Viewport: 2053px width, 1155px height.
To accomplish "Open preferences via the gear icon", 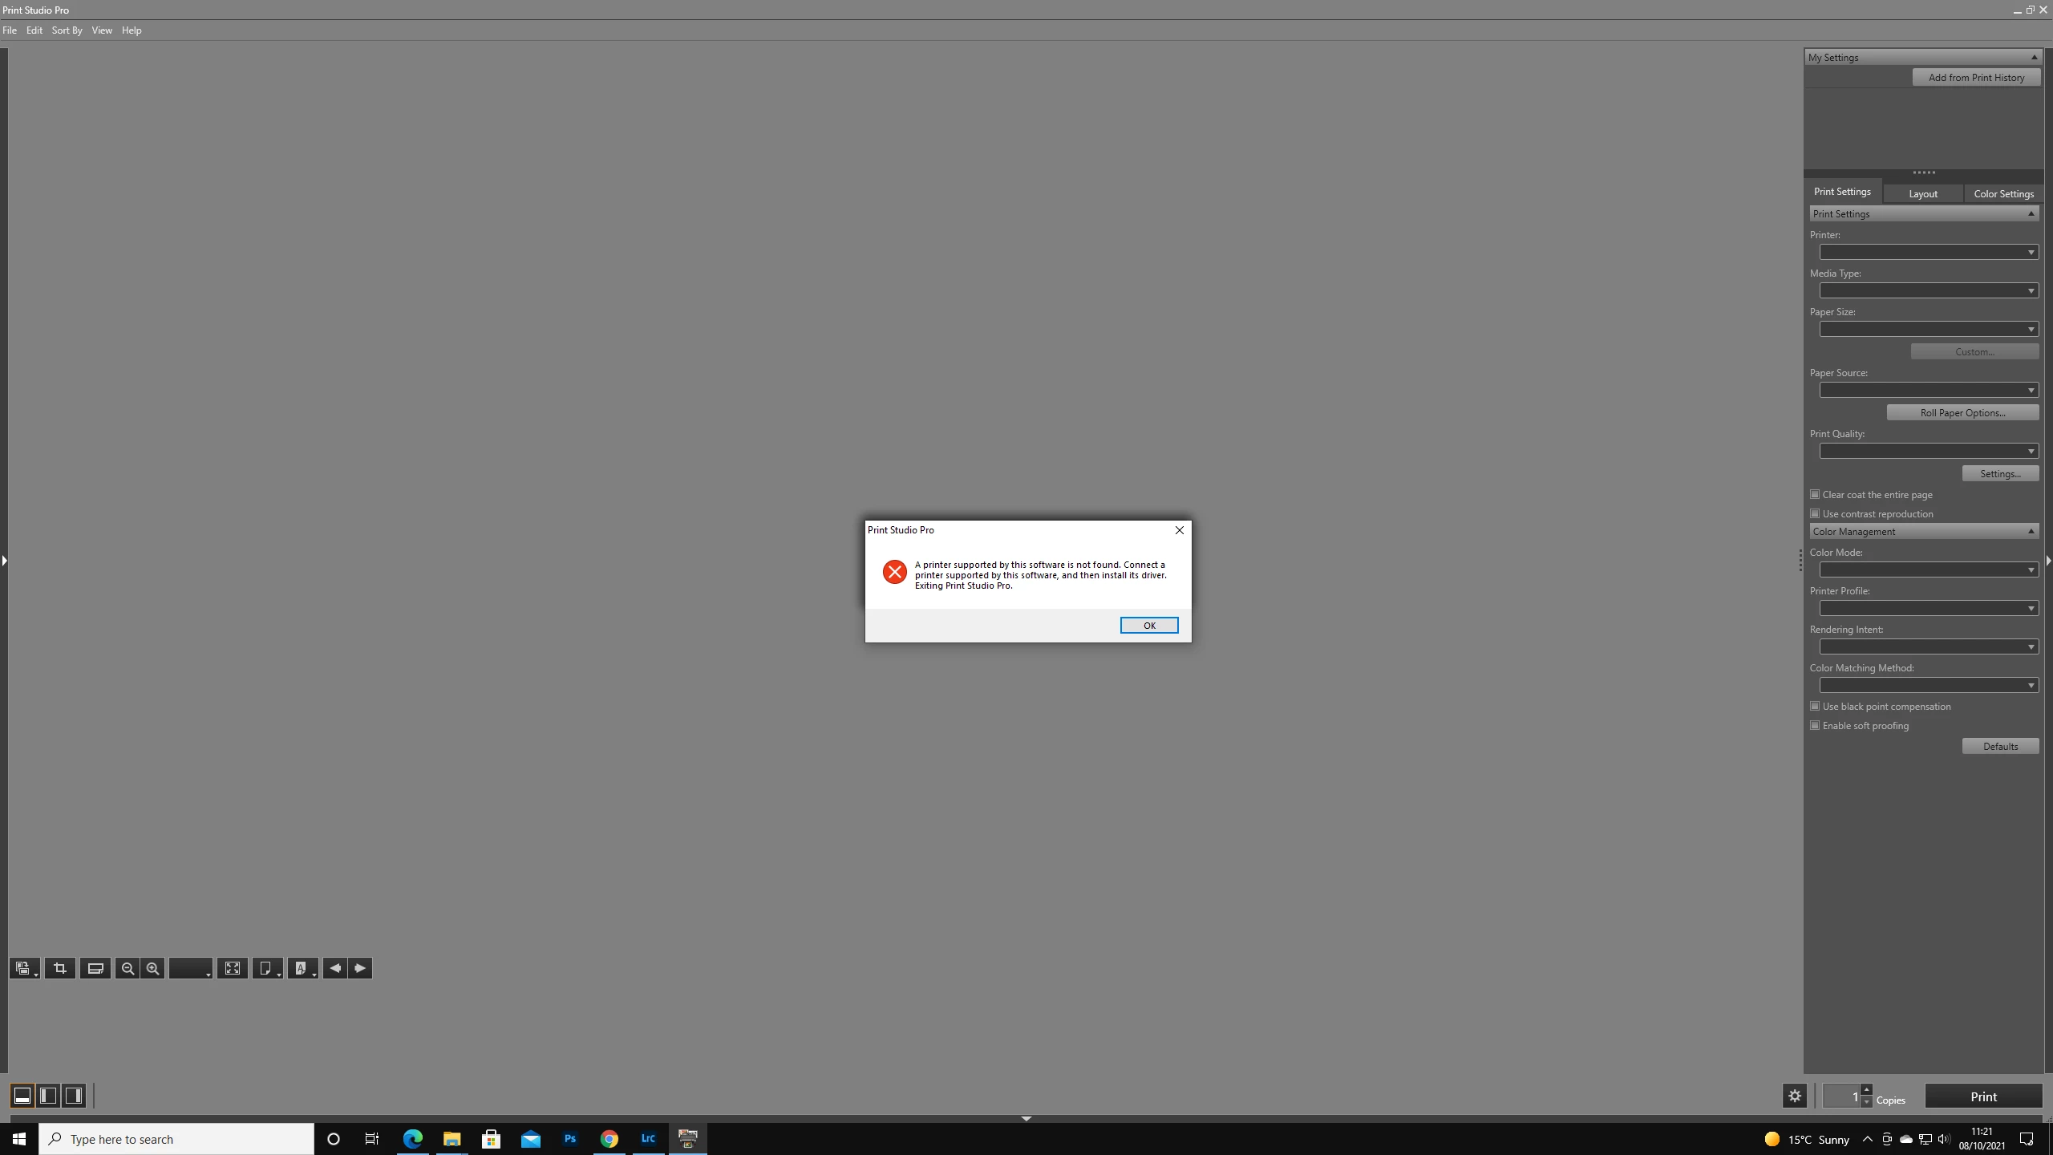I will (x=1795, y=1096).
